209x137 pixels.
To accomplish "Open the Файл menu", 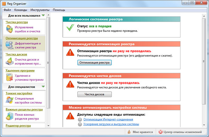I will click(7, 10).
